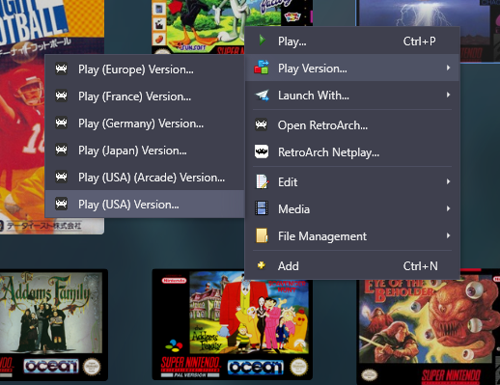Viewport: 500px width, 385px height.
Task: Expand the File Management submenu arrow
Action: 448,235
